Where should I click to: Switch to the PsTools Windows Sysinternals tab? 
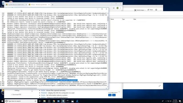(39, 5)
